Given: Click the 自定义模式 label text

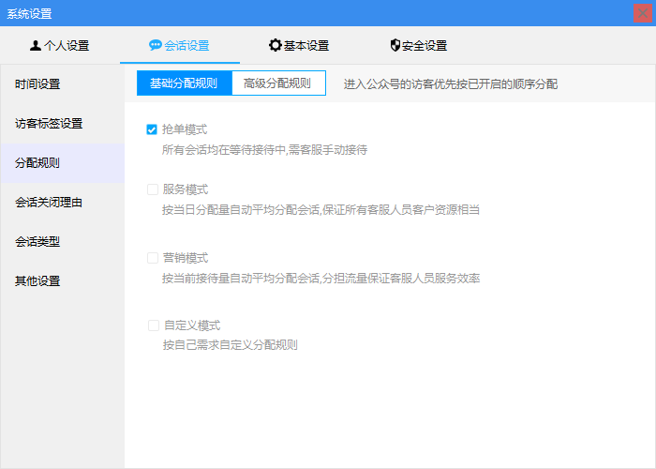Looking at the screenshot, I should [192, 325].
